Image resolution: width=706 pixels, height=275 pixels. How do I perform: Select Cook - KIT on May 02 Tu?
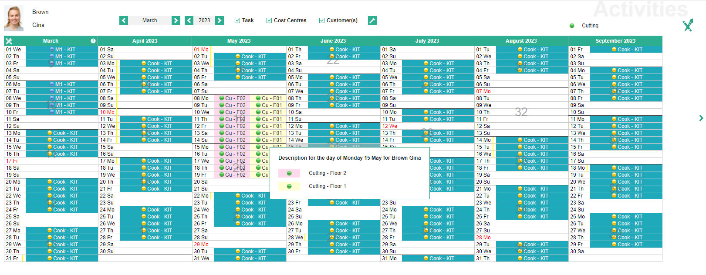click(250, 57)
